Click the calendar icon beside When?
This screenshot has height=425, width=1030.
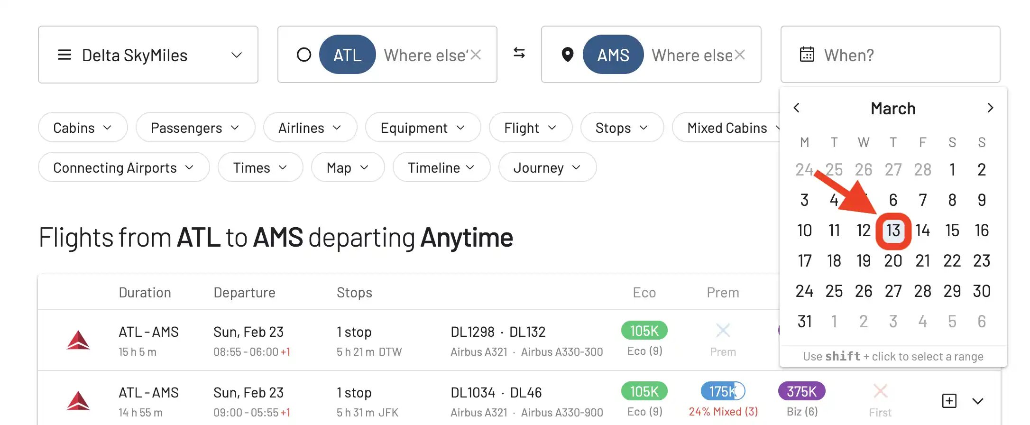807,55
